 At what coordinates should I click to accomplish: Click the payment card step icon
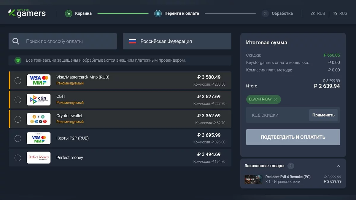click(x=158, y=13)
